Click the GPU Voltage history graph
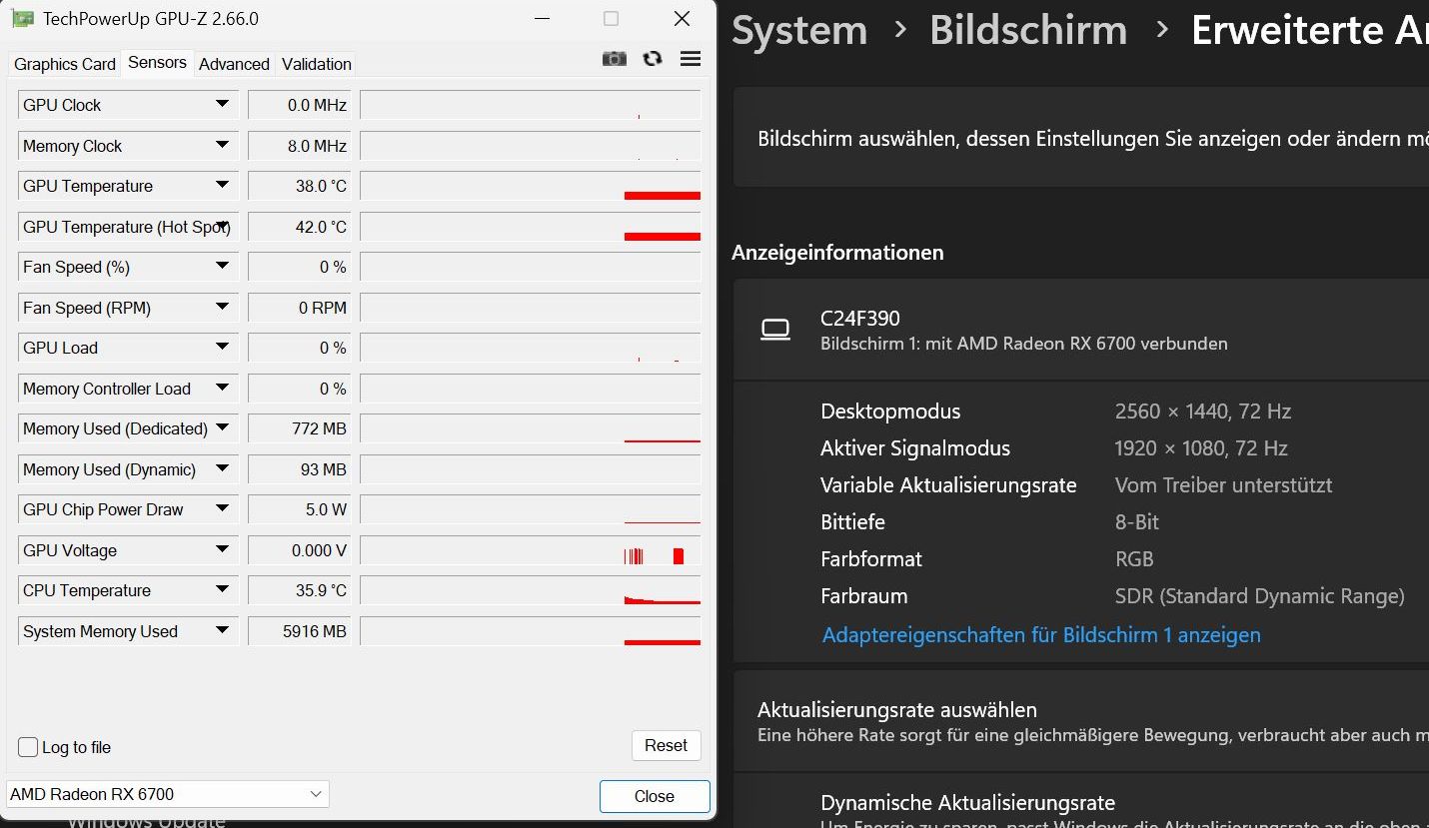This screenshot has width=1429, height=828. coord(531,550)
